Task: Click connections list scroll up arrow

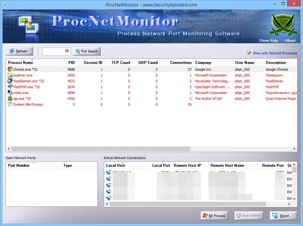Action: pos(294,165)
